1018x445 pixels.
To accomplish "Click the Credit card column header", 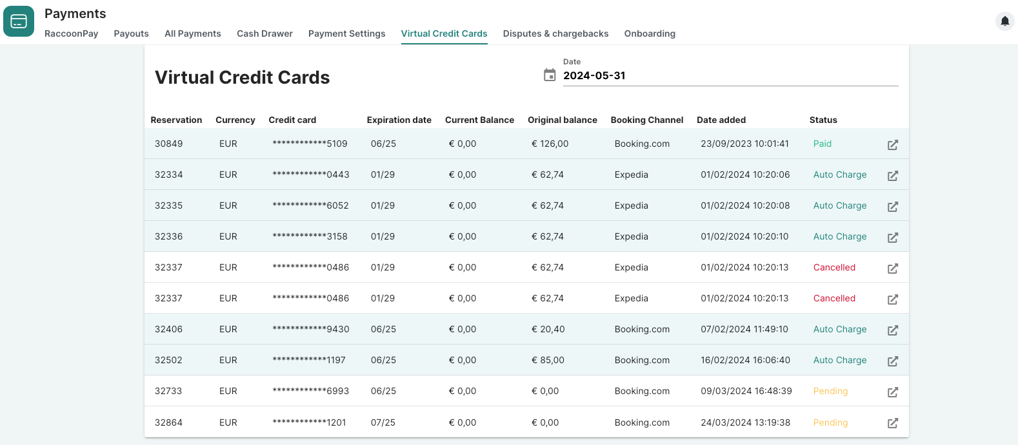I will click(292, 120).
